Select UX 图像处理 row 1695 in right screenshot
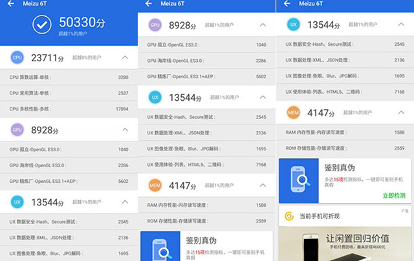This screenshot has width=414, height=261. pyautogui.click(x=345, y=76)
